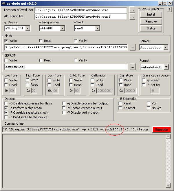Click the Command line text field
Viewport: 174px width, 191px height.
(76, 130)
